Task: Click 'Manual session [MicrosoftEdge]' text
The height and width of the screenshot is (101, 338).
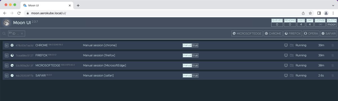Action: click(x=104, y=65)
